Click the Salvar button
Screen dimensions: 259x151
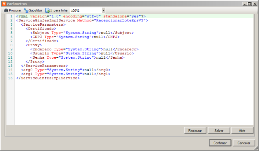219,131
